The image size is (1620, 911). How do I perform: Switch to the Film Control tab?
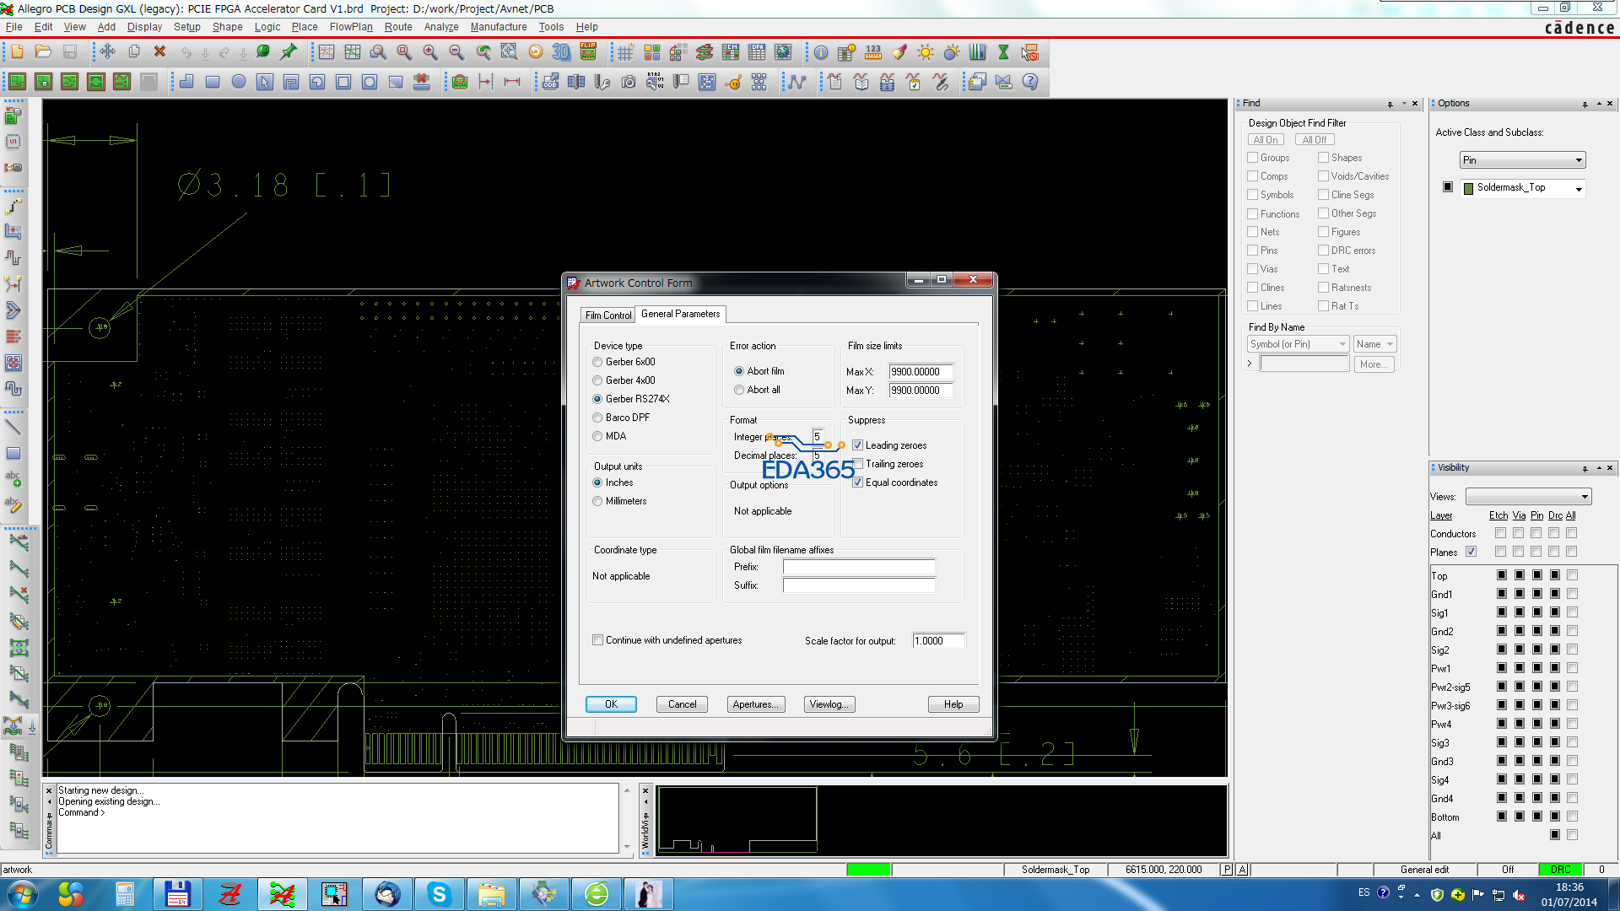pos(607,315)
